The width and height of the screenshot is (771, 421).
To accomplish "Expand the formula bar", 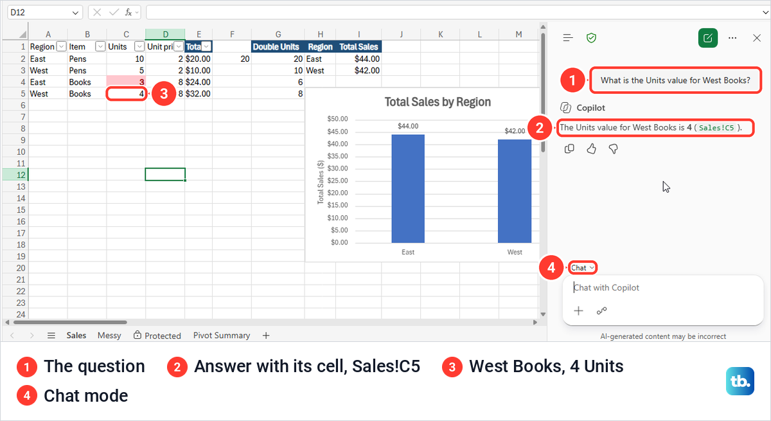I will pyautogui.click(x=765, y=12).
